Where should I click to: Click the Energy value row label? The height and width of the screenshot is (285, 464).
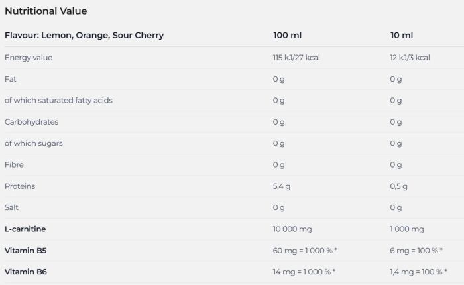coord(29,58)
